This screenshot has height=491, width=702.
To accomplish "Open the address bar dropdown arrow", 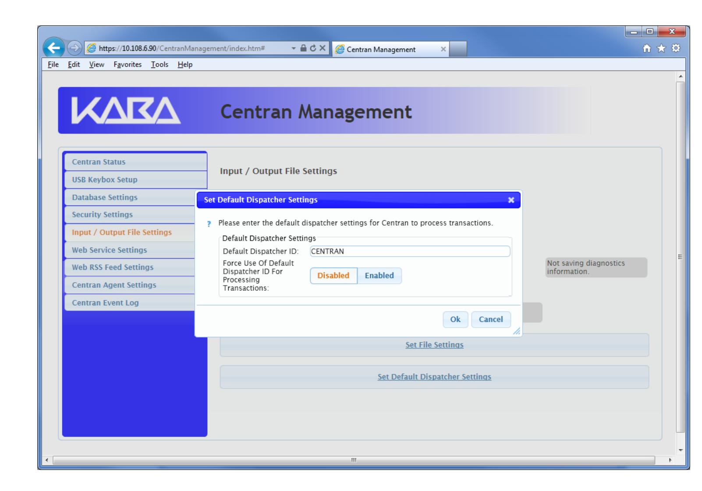I will [x=294, y=49].
